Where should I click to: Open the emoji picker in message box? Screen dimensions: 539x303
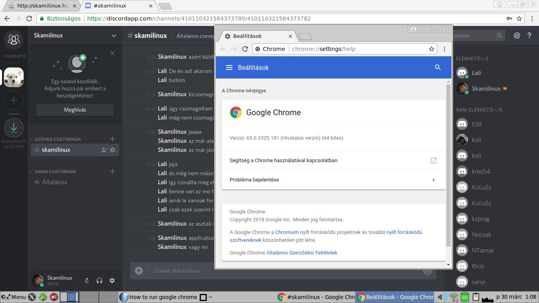(x=427, y=271)
